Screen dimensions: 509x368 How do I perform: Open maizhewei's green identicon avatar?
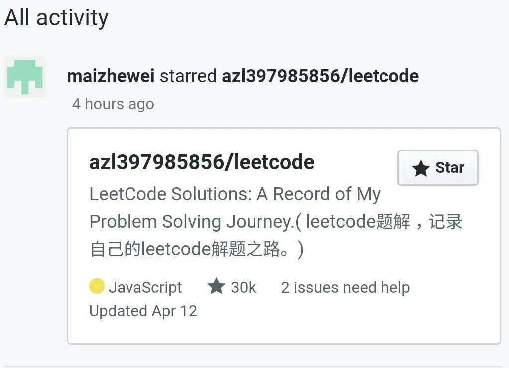tap(25, 77)
